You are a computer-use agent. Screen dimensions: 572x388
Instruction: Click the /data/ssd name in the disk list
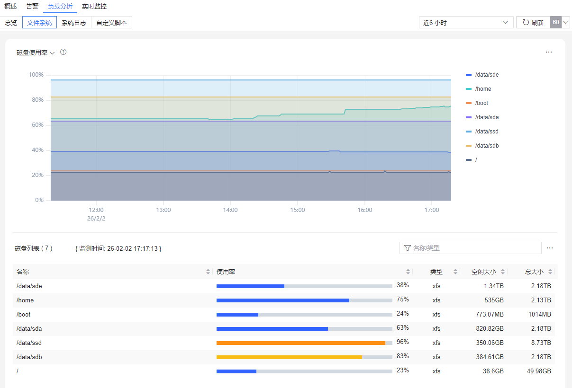point(29,343)
